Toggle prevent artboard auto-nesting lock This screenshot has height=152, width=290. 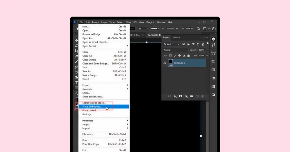point(184,56)
